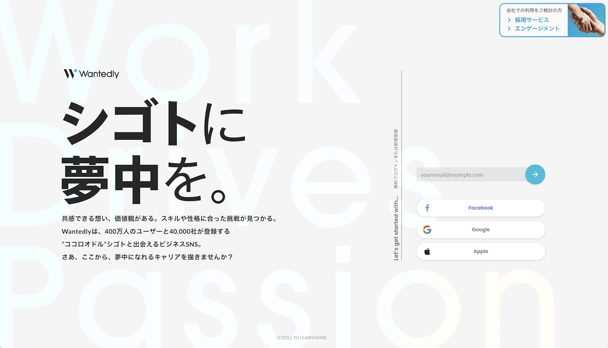Focus the youremail@example.com input field

[x=471, y=175]
